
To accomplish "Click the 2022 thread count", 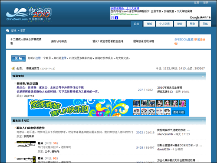I will point(139,133).
